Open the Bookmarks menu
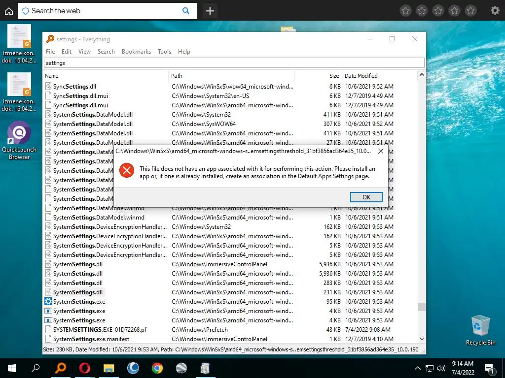Viewport: 505px width, 378px height. pos(136,51)
